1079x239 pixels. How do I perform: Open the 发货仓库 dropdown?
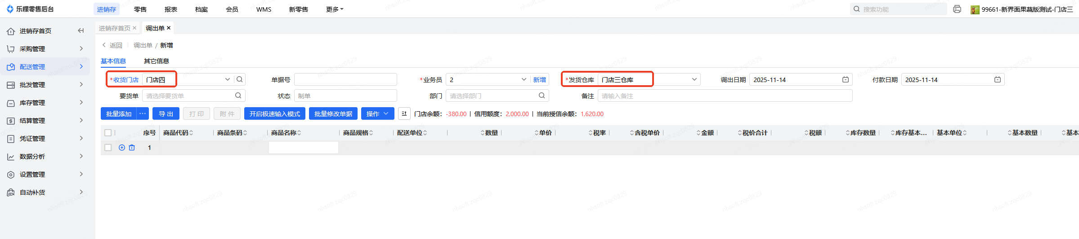694,79
